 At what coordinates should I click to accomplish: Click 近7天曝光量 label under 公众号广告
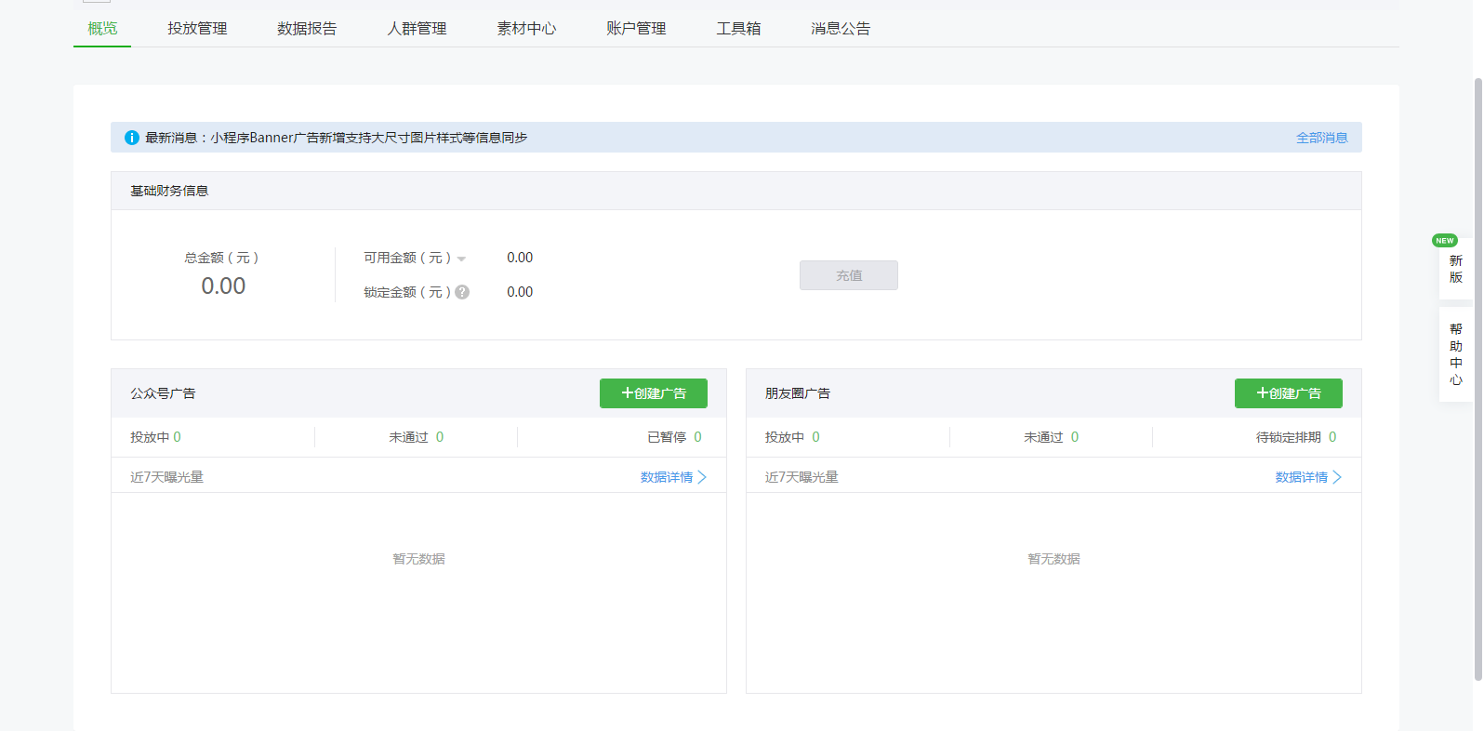[x=166, y=477]
